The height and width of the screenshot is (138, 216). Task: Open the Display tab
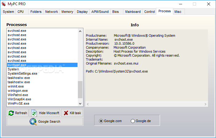tap(82, 12)
